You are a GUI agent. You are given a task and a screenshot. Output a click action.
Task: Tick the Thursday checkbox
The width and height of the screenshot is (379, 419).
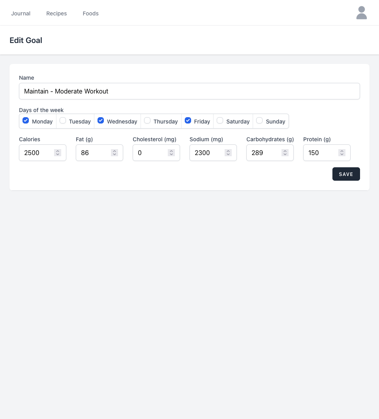click(147, 121)
